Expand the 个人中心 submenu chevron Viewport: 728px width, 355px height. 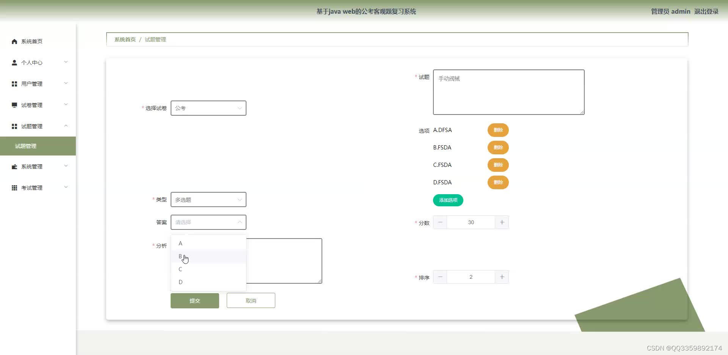66,62
